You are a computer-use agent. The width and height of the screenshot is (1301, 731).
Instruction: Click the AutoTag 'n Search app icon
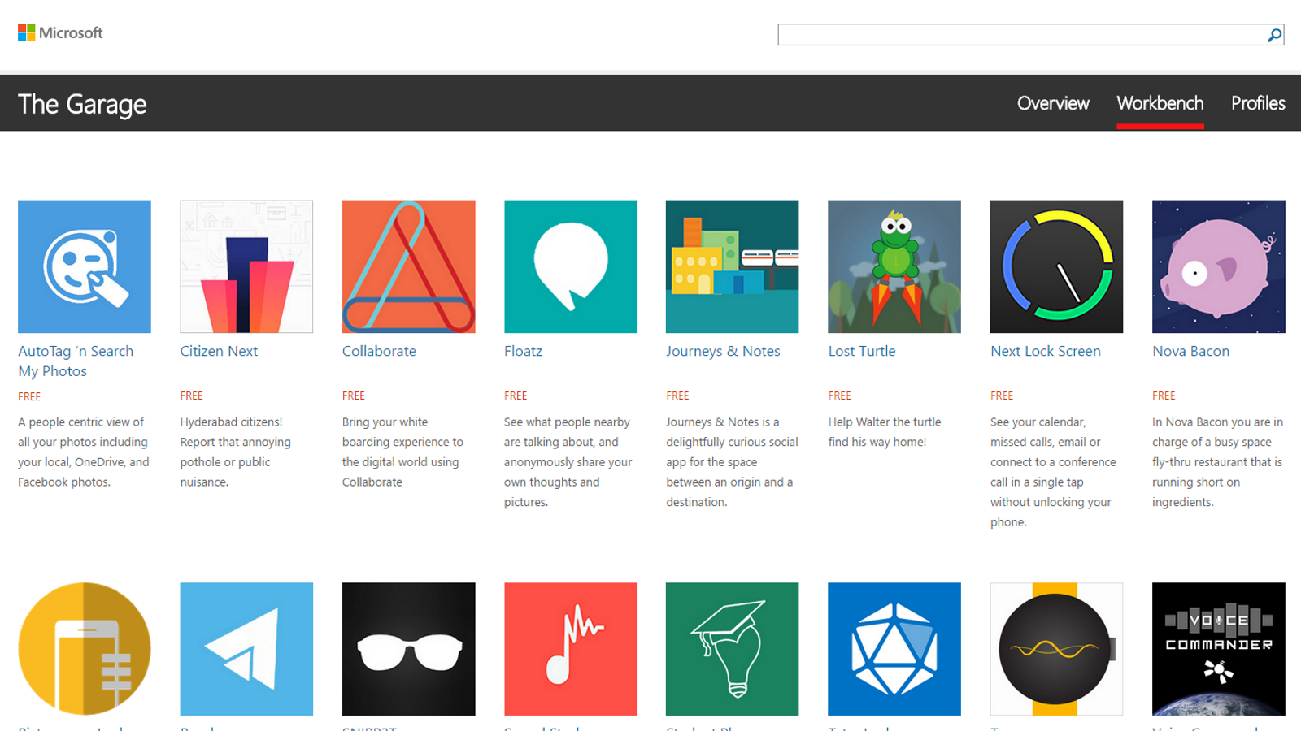pos(85,266)
